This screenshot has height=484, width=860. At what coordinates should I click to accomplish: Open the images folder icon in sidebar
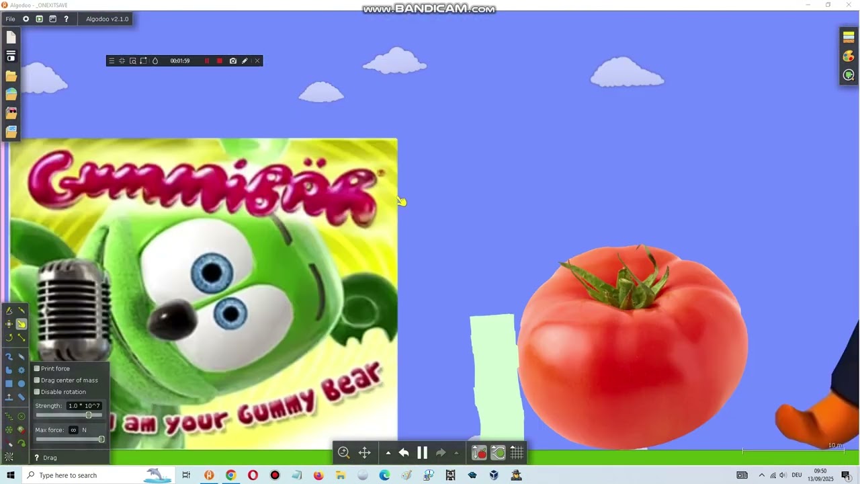11,132
